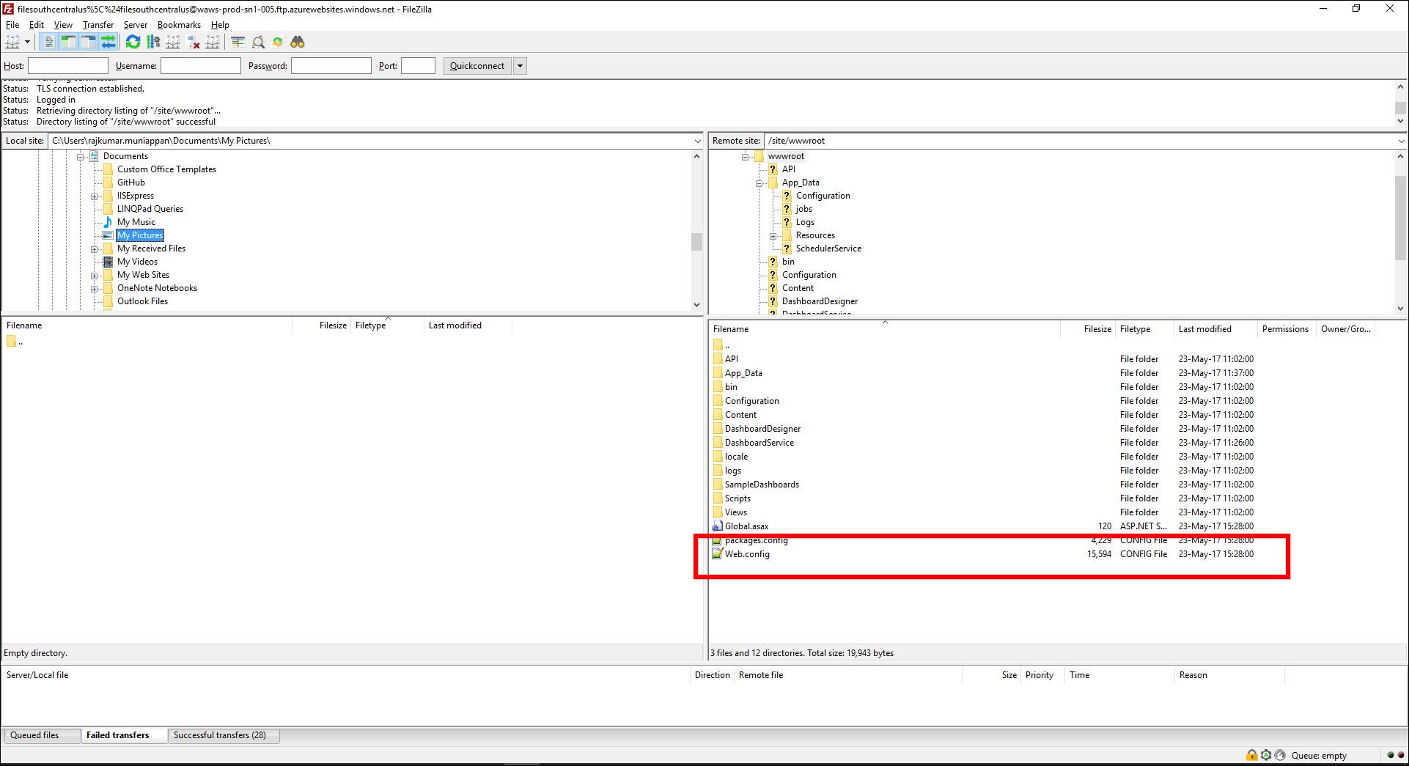This screenshot has height=766, width=1409.
Task: Open the Site Manager icon
Action: (x=12, y=43)
